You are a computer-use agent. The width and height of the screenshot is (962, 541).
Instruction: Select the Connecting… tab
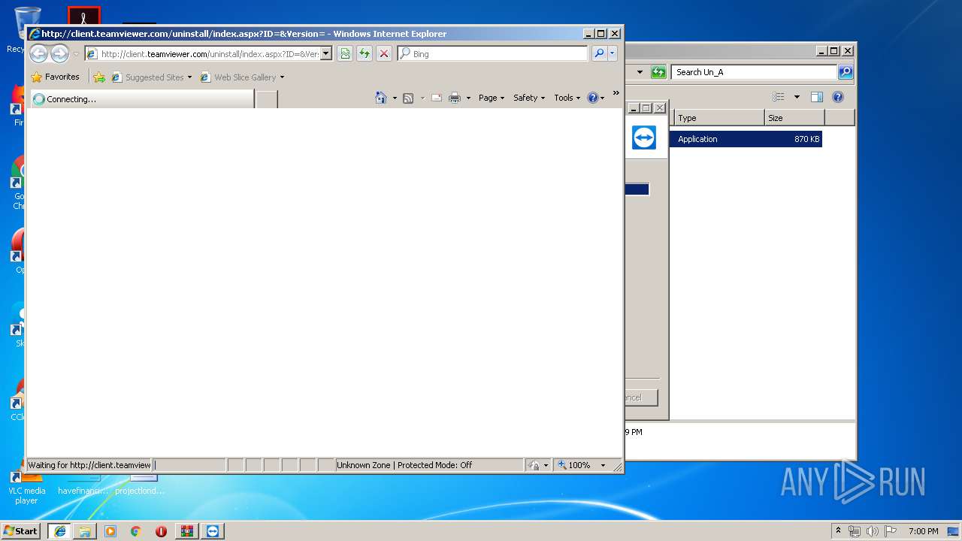[x=142, y=98]
